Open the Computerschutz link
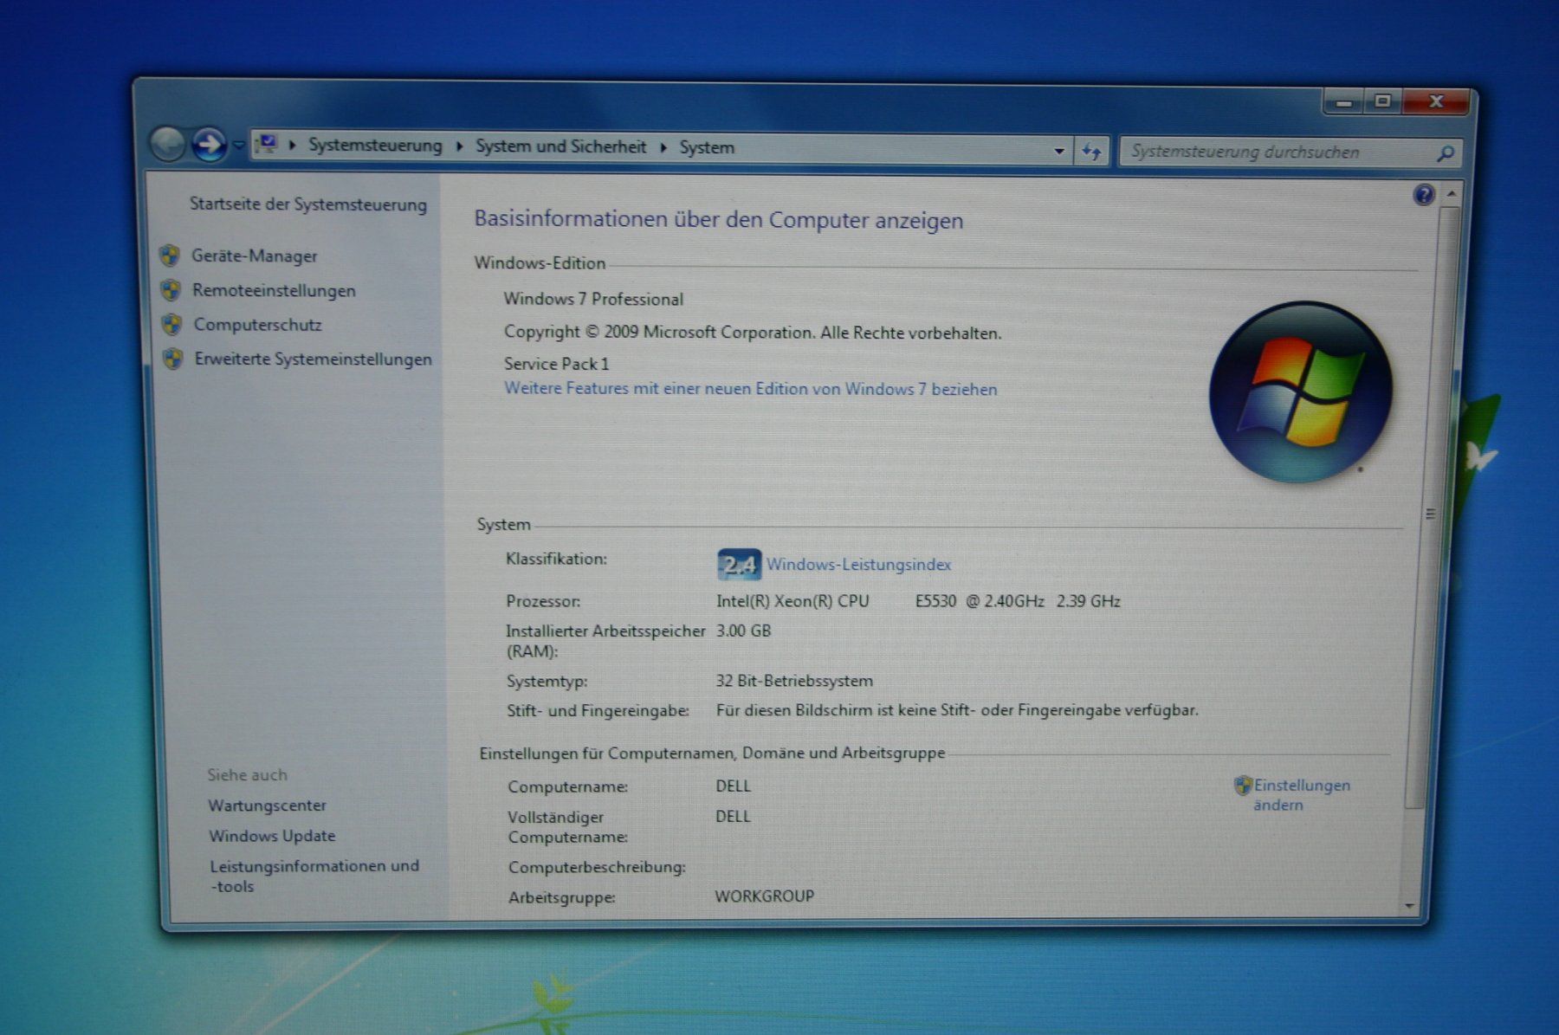This screenshot has height=1035, width=1559. click(257, 325)
